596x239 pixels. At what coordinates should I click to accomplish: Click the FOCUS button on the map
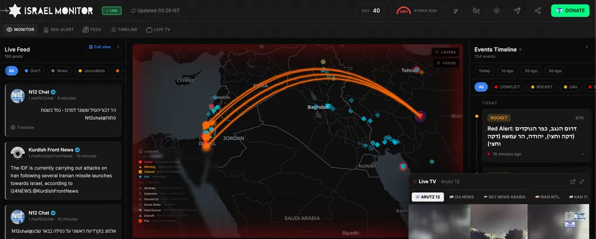coord(445,63)
